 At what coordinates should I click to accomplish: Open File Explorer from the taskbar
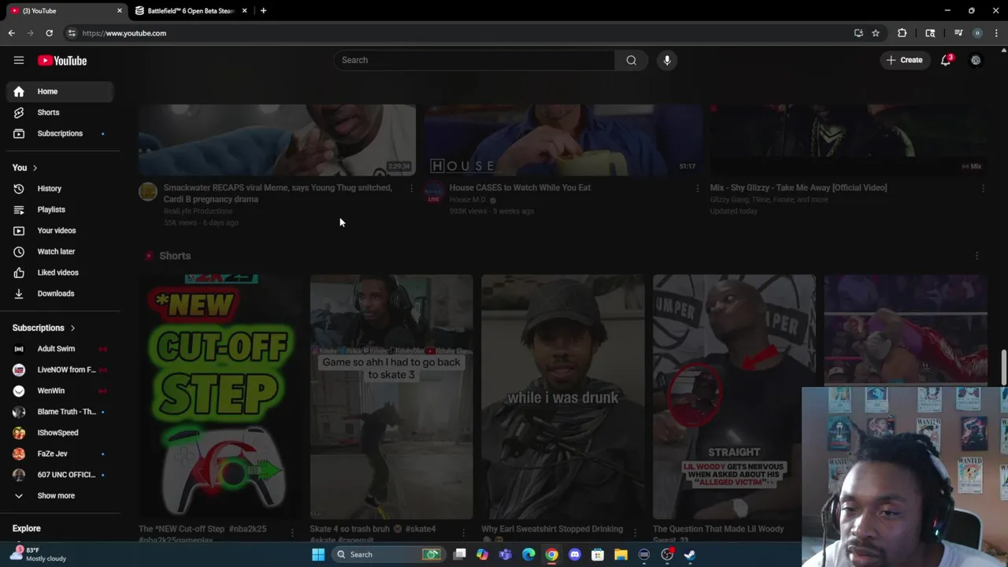tap(621, 554)
